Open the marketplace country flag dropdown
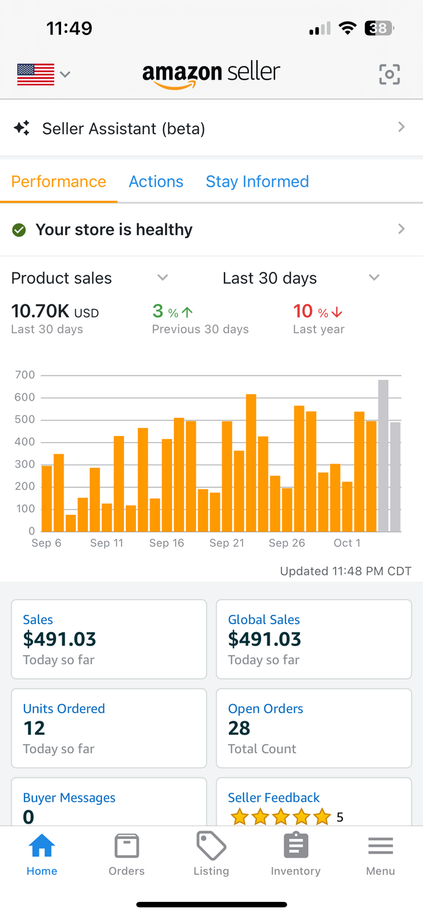The width and height of the screenshot is (423, 916). 44,75
